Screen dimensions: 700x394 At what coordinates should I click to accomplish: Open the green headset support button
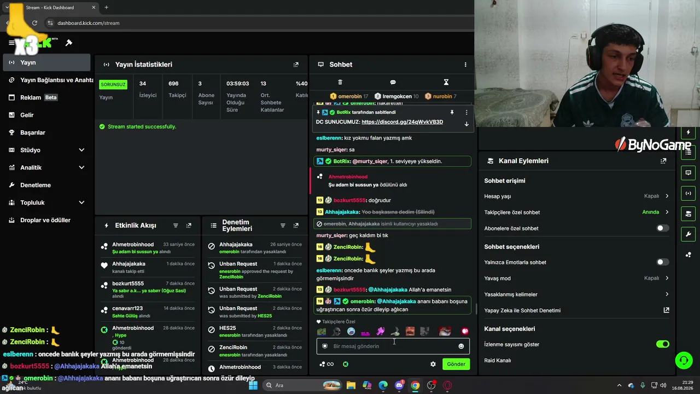[x=684, y=360]
